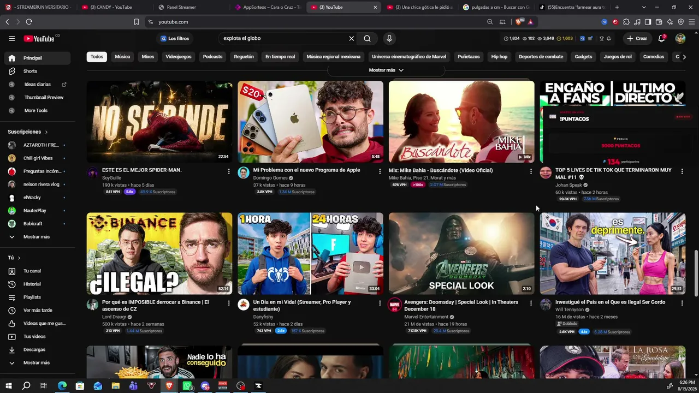Viewport: 699px width, 393px height.
Task: Reload the current page
Action: (29, 22)
